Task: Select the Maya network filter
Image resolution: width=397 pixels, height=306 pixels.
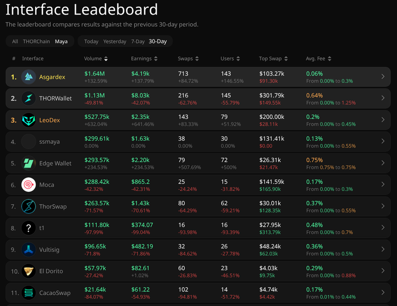Action: pyautogui.click(x=62, y=41)
